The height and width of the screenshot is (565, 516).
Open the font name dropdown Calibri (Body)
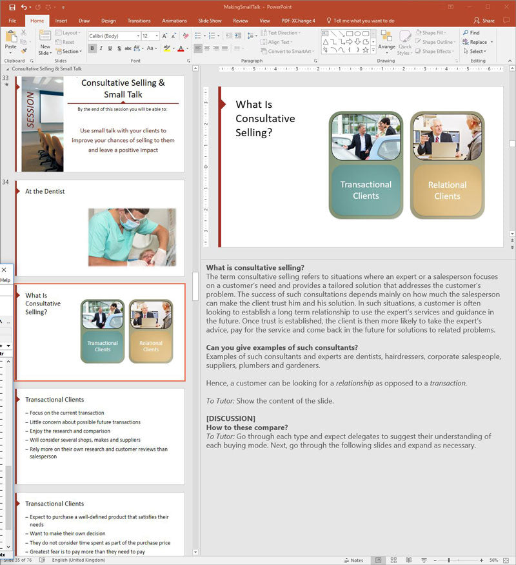[x=139, y=36]
